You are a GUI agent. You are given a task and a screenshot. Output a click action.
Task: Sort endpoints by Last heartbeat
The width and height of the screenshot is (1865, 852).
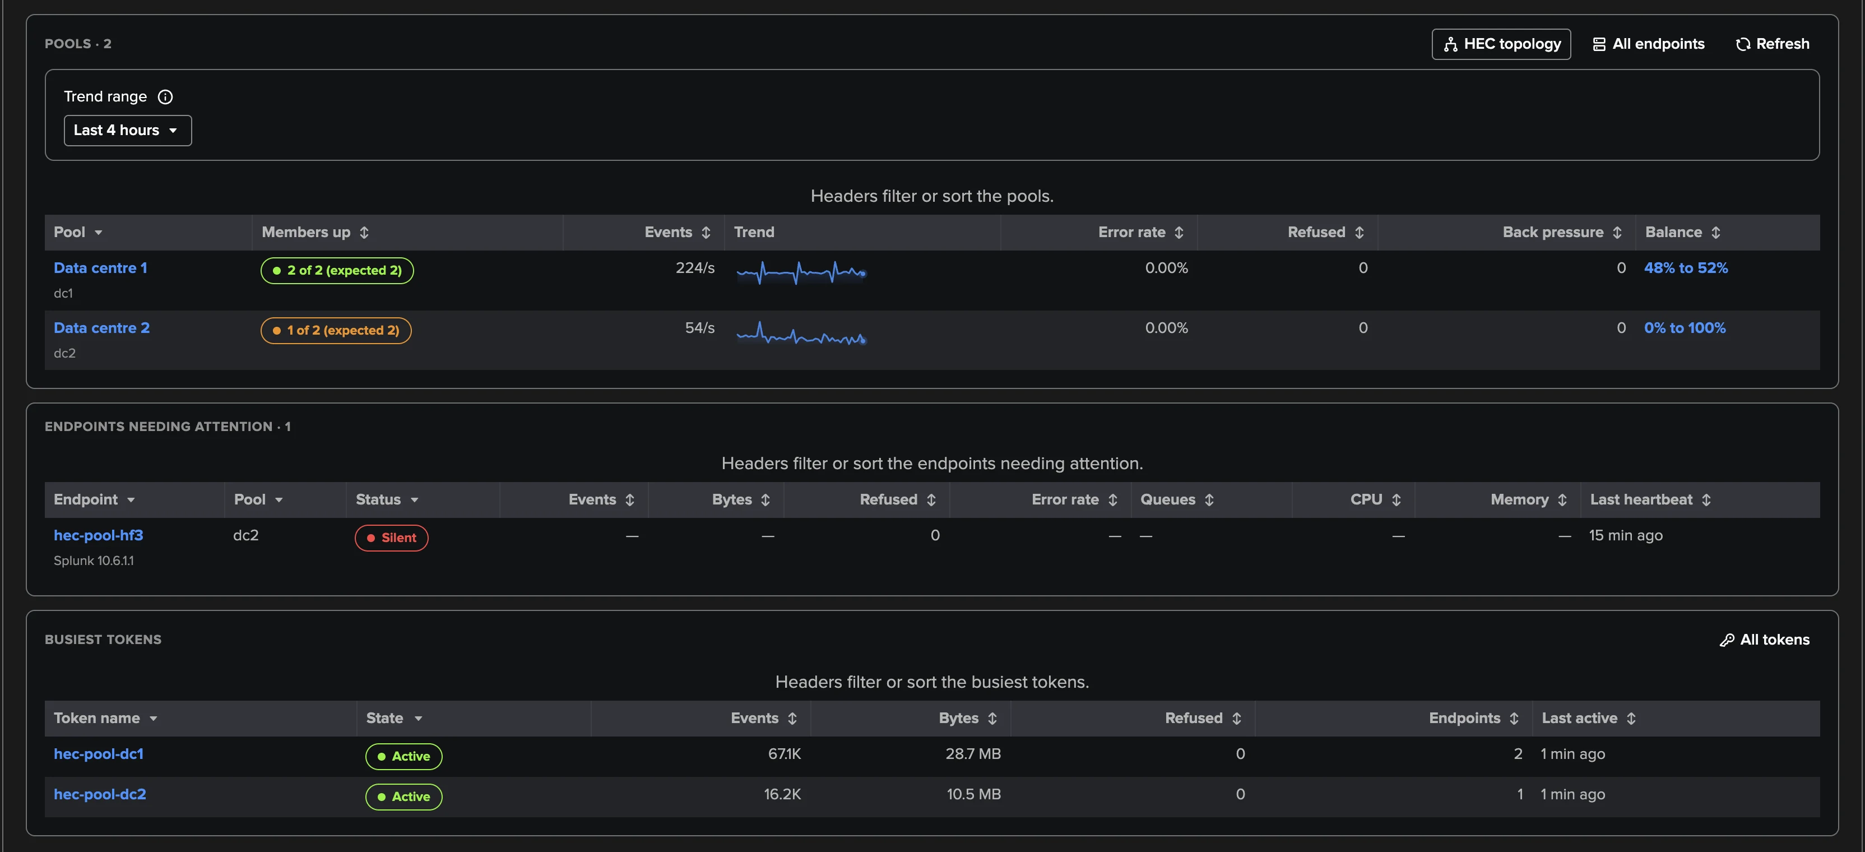click(x=1706, y=500)
